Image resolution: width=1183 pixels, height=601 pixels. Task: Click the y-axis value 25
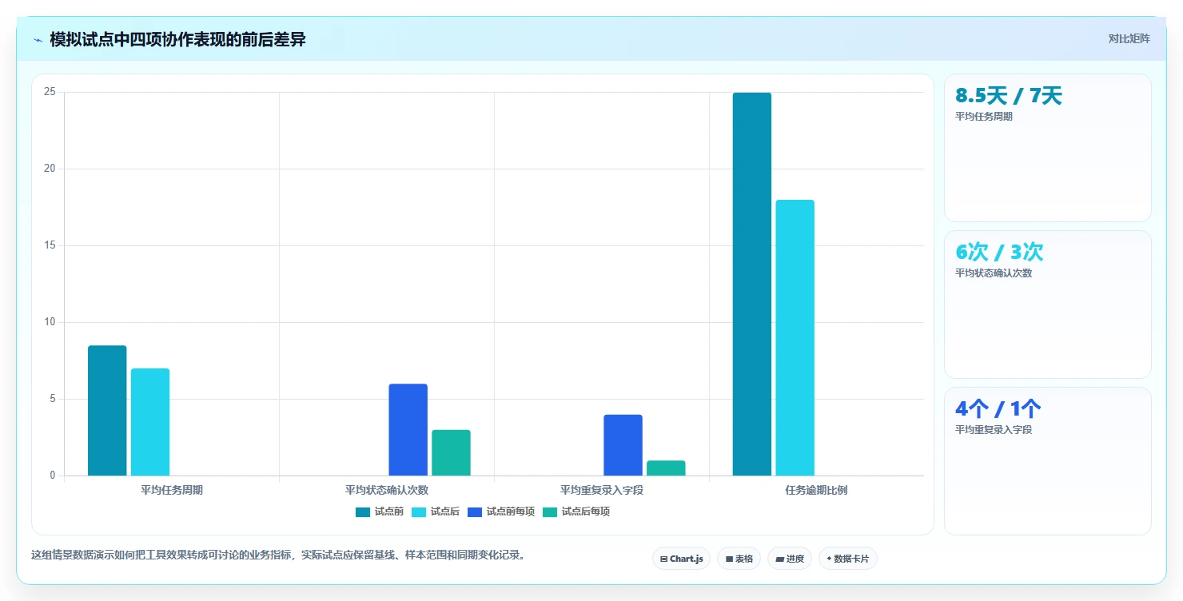50,92
